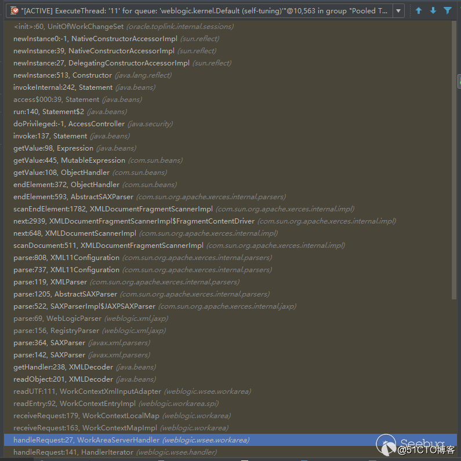Select frame parse:156, RegistryParser

[x=230, y=331]
